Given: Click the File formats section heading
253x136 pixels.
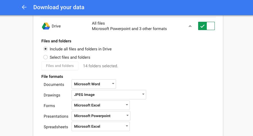Looking at the screenshot, I should point(52,76).
